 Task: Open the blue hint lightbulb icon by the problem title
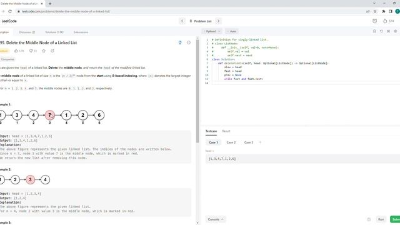(180, 42)
